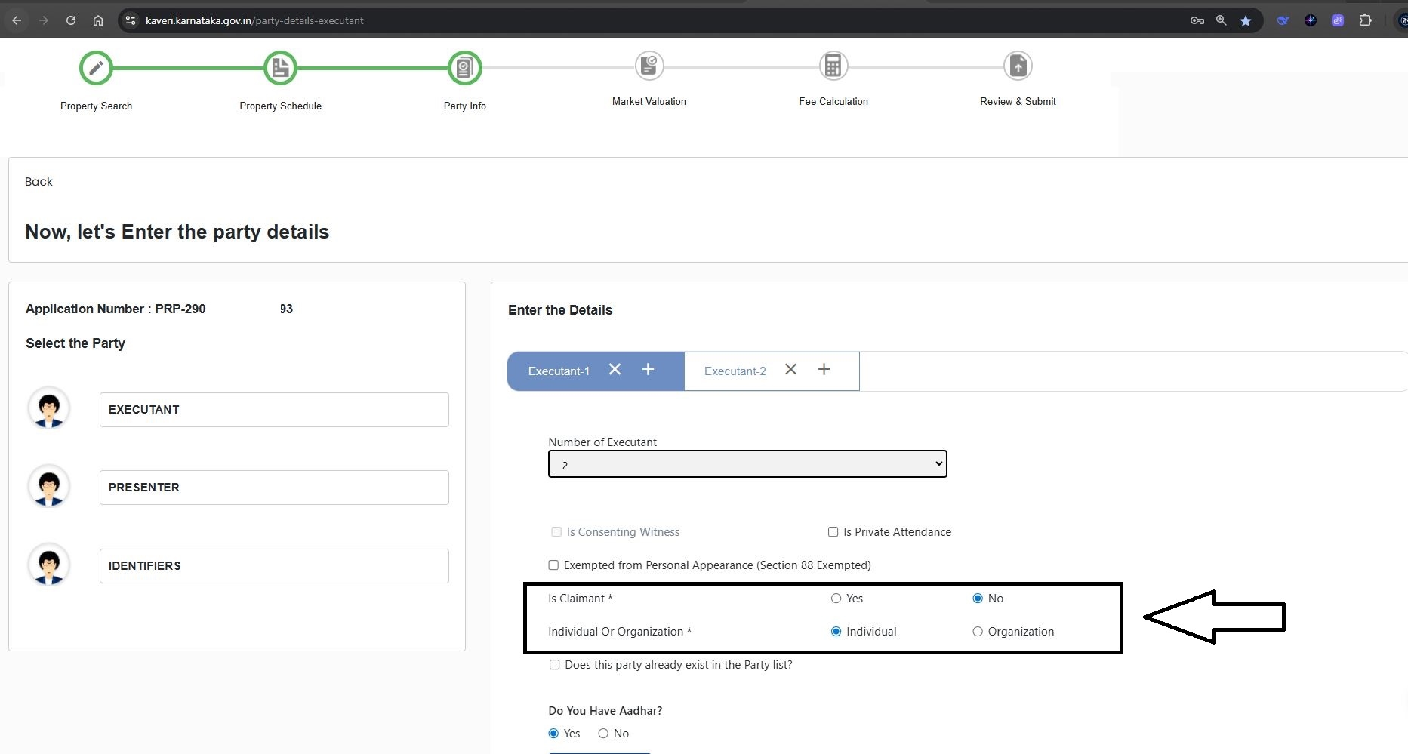This screenshot has width=1408, height=754.
Task: Open the Number of Executant dropdown
Action: (x=747, y=464)
